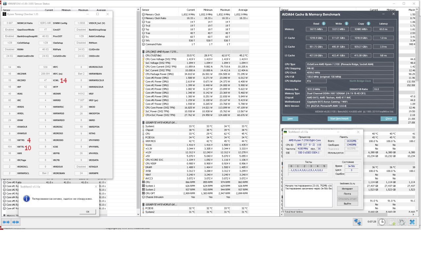Click OK in the TestMem5 message dialog
Image resolution: width=421 pixels, height=256 pixels.
tap(88, 212)
